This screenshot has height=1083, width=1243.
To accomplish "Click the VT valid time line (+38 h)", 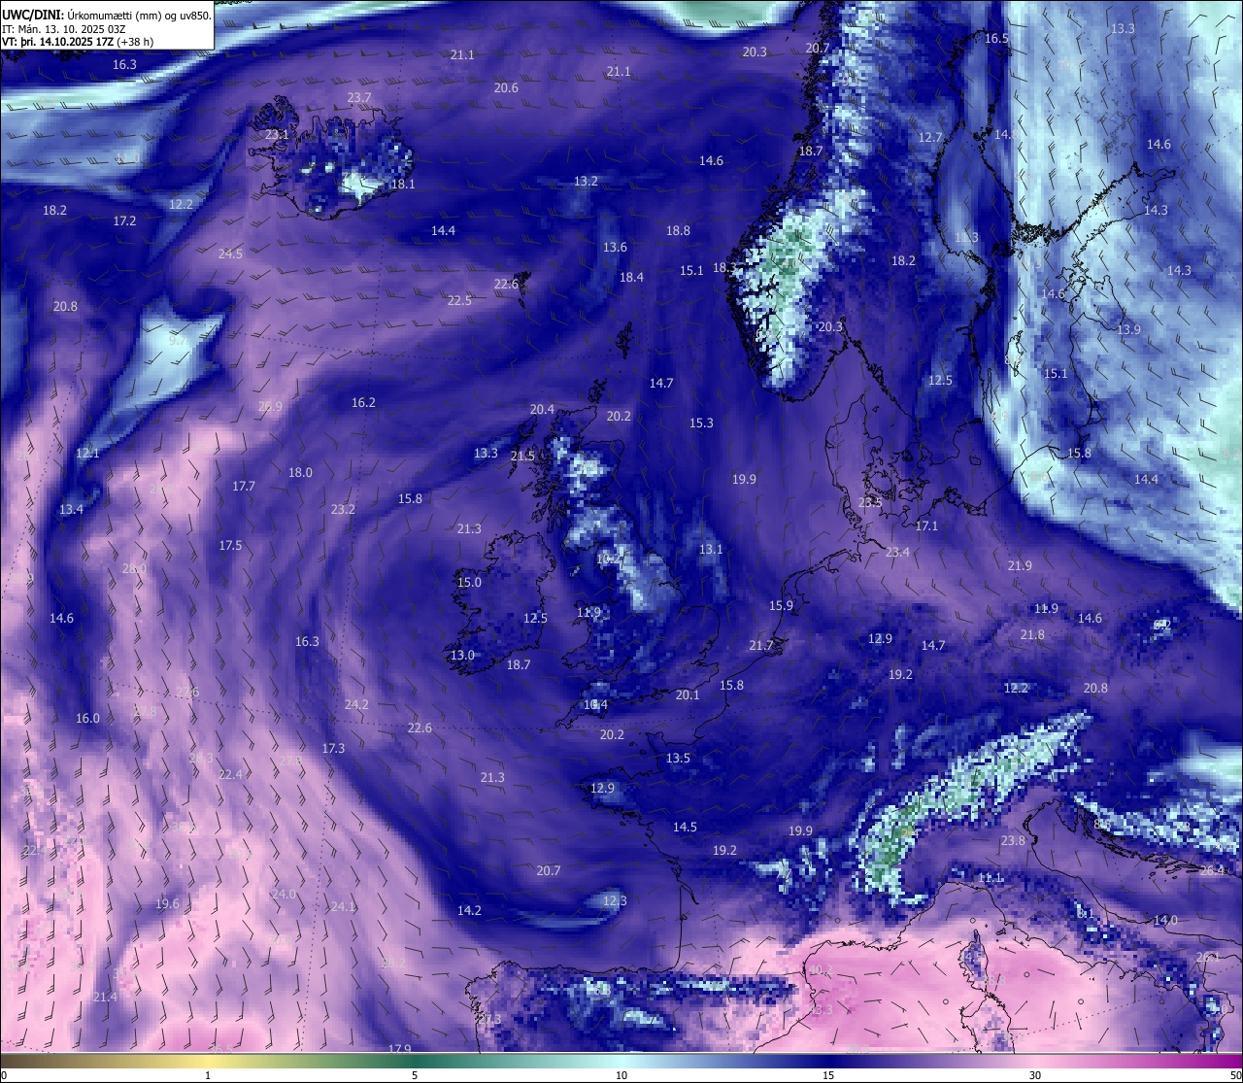I will pyautogui.click(x=78, y=42).
